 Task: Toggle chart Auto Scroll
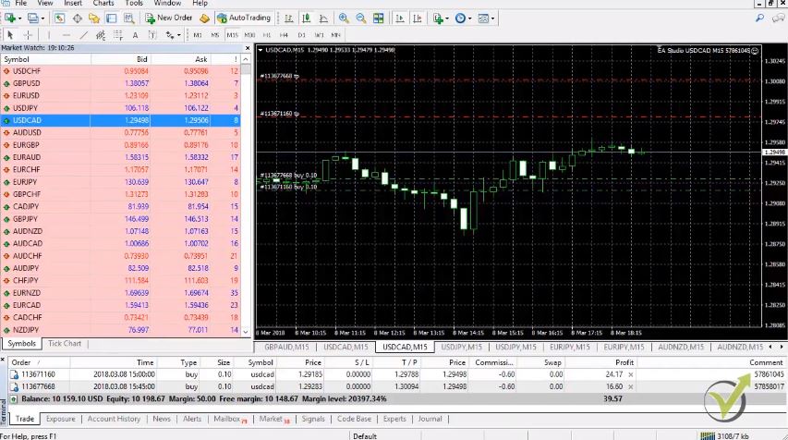point(400,18)
